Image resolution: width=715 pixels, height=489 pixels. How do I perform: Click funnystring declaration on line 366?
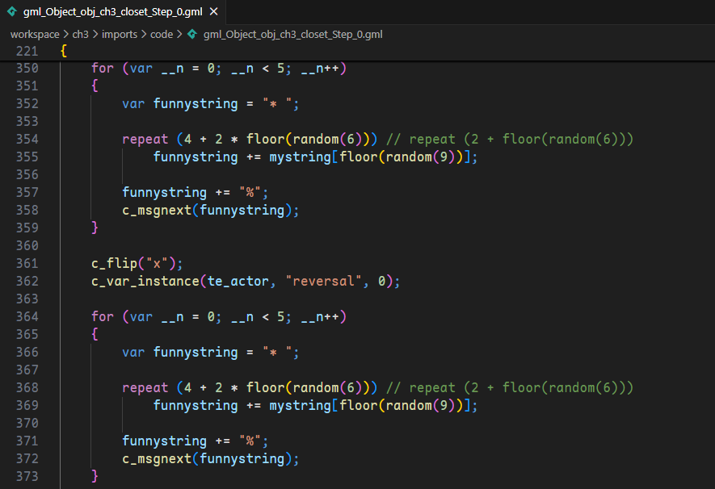point(196,353)
